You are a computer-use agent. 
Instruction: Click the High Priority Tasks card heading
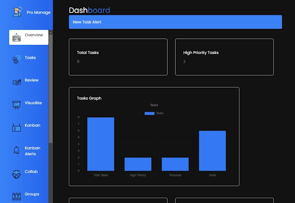click(201, 52)
